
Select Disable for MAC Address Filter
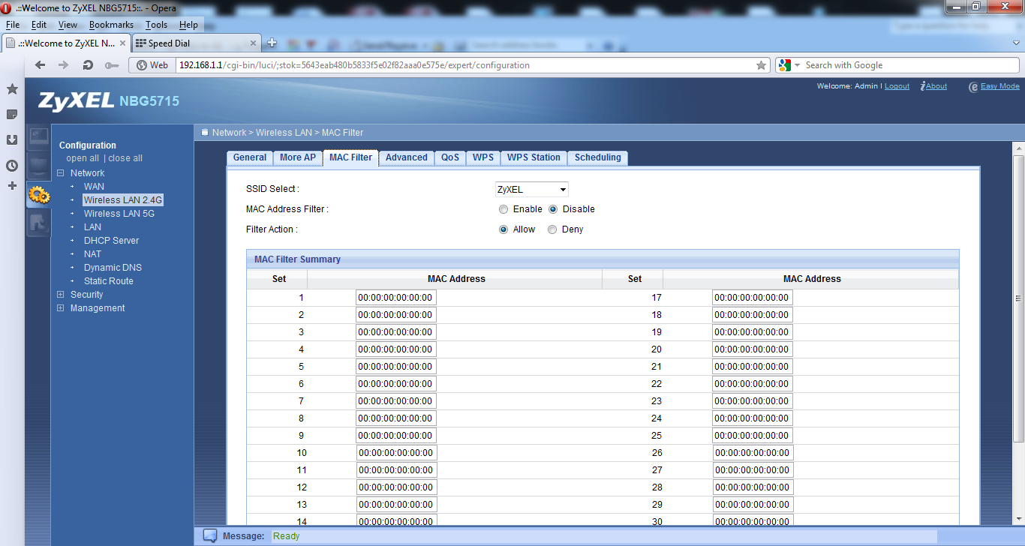pyautogui.click(x=553, y=209)
